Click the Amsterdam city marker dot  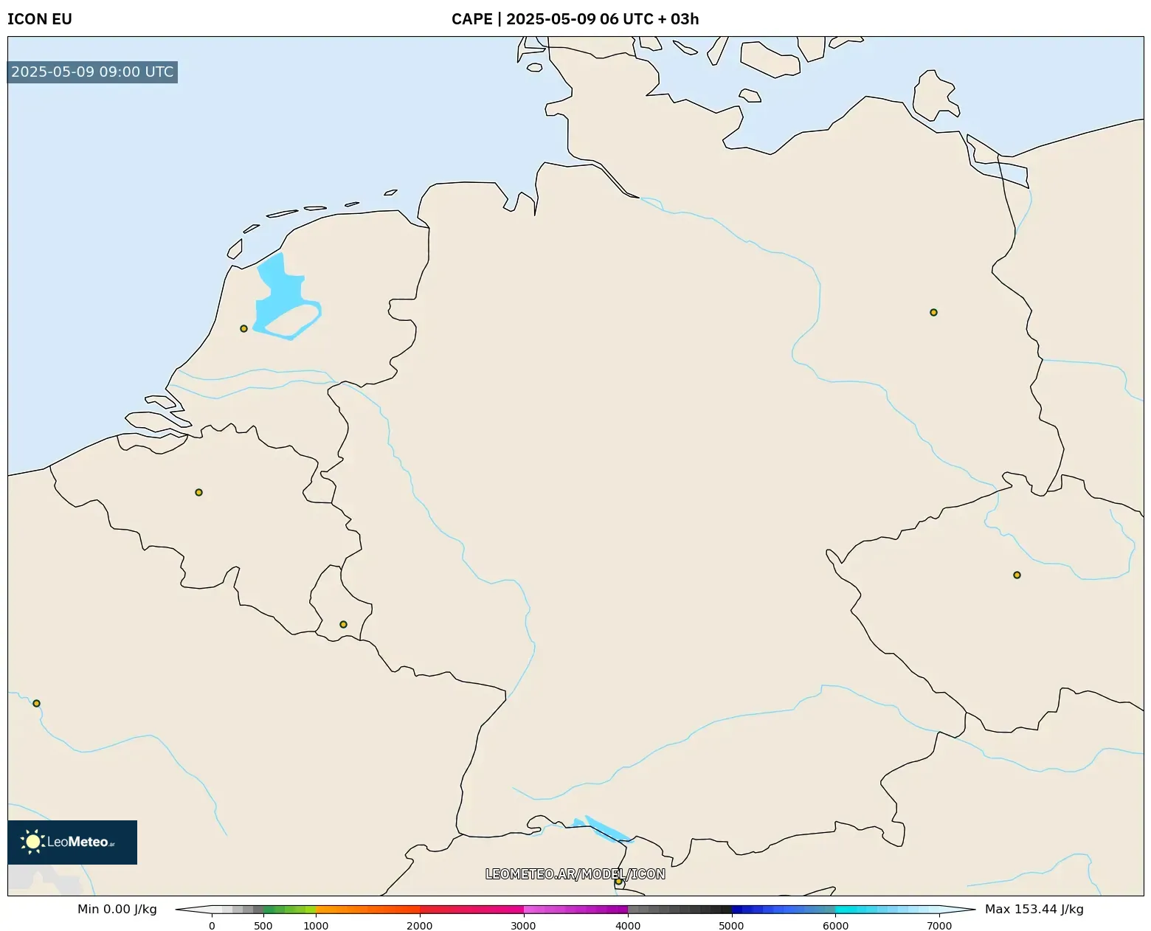[x=243, y=328]
